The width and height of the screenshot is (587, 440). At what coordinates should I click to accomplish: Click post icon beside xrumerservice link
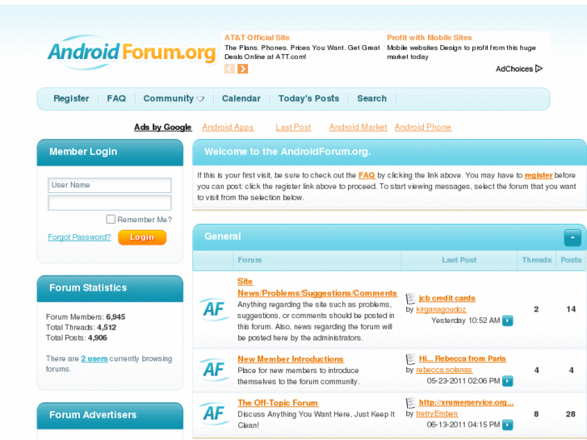(x=411, y=403)
